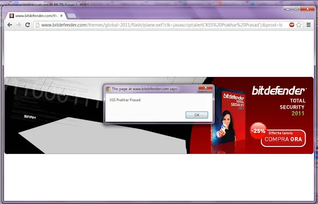Click the browser forward arrow

point(18,25)
